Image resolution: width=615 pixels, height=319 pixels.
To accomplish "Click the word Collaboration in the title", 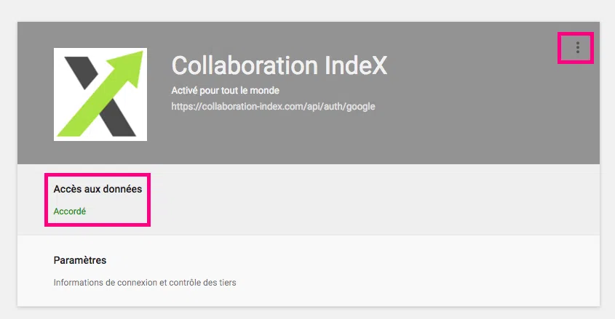I will pyautogui.click(x=245, y=65).
